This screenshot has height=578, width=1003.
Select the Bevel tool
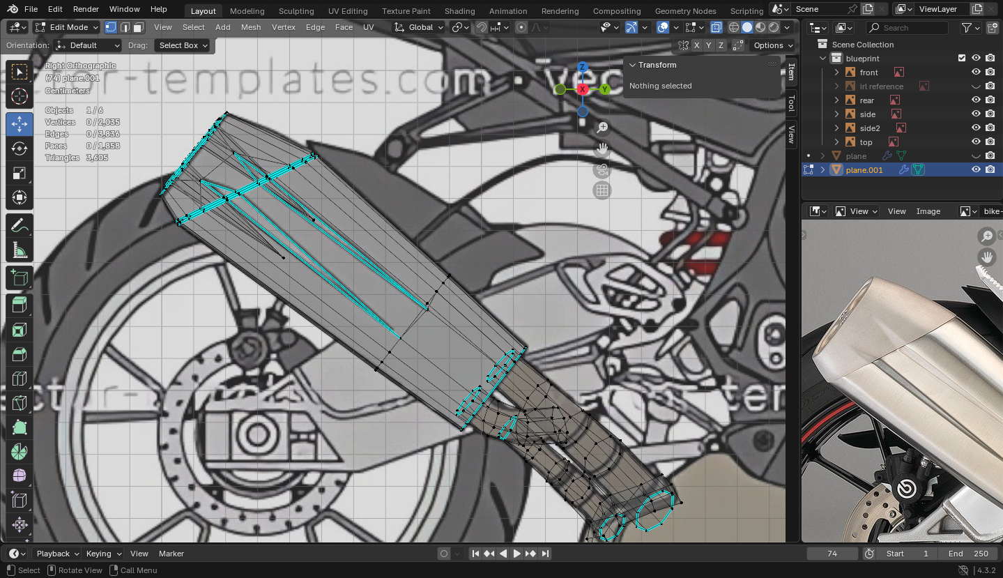coord(19,355)
